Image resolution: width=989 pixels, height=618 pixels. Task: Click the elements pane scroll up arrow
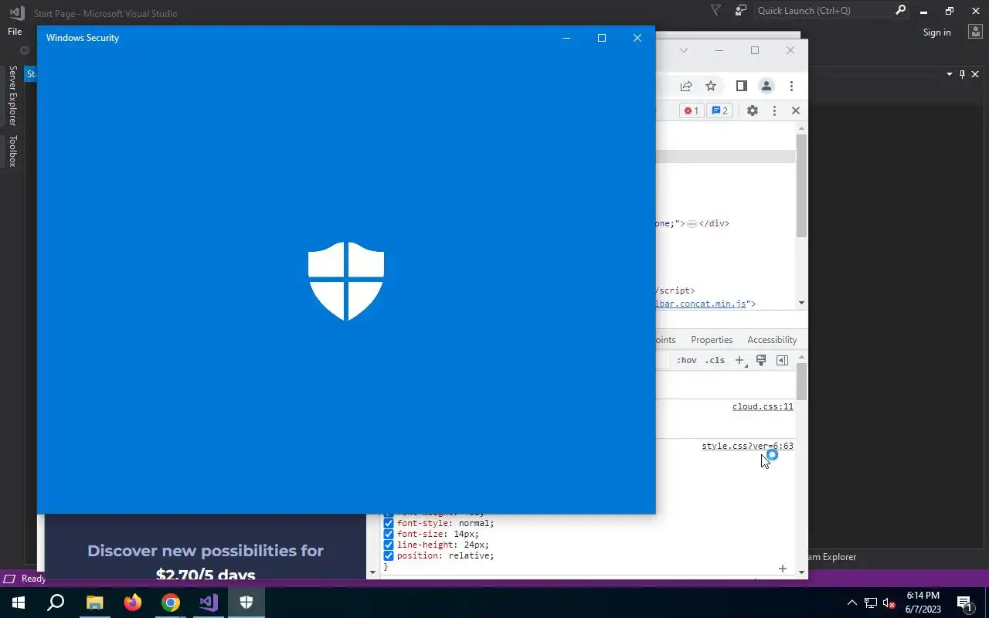pos(801,127)
